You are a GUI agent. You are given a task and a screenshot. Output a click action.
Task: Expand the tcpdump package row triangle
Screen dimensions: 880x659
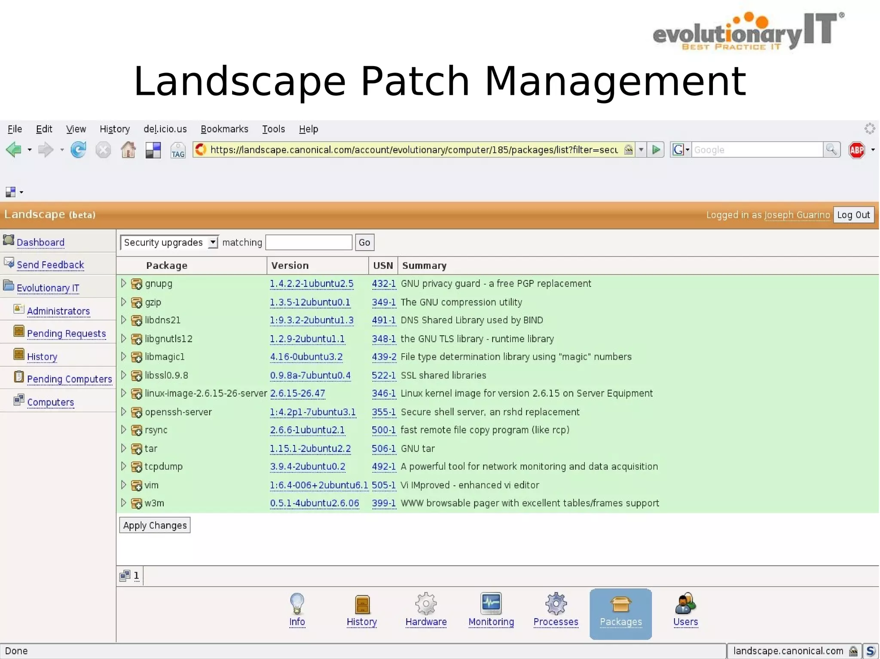pos(123,466)
